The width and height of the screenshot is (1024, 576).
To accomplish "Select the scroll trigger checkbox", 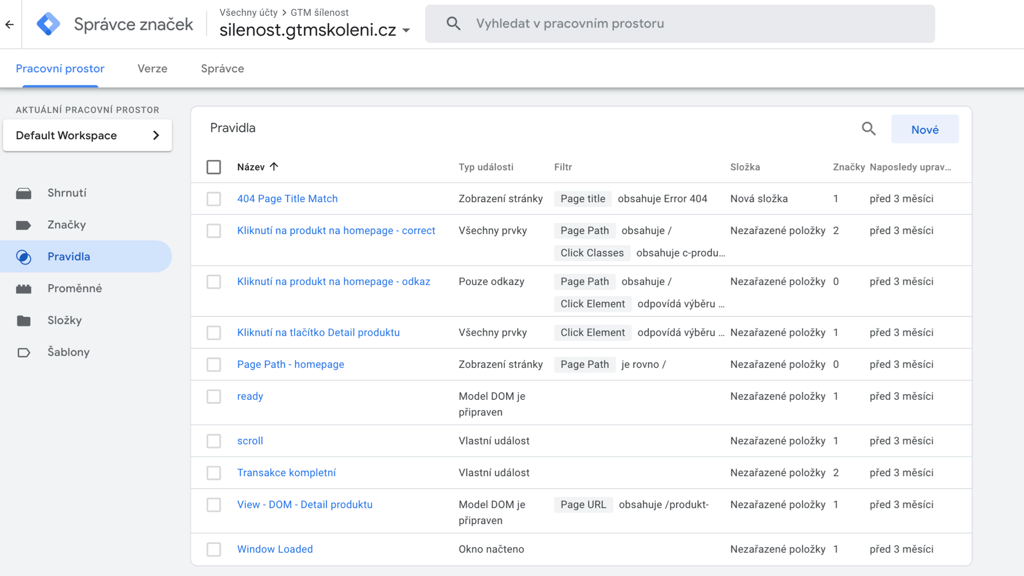I will tap(214, 441).
